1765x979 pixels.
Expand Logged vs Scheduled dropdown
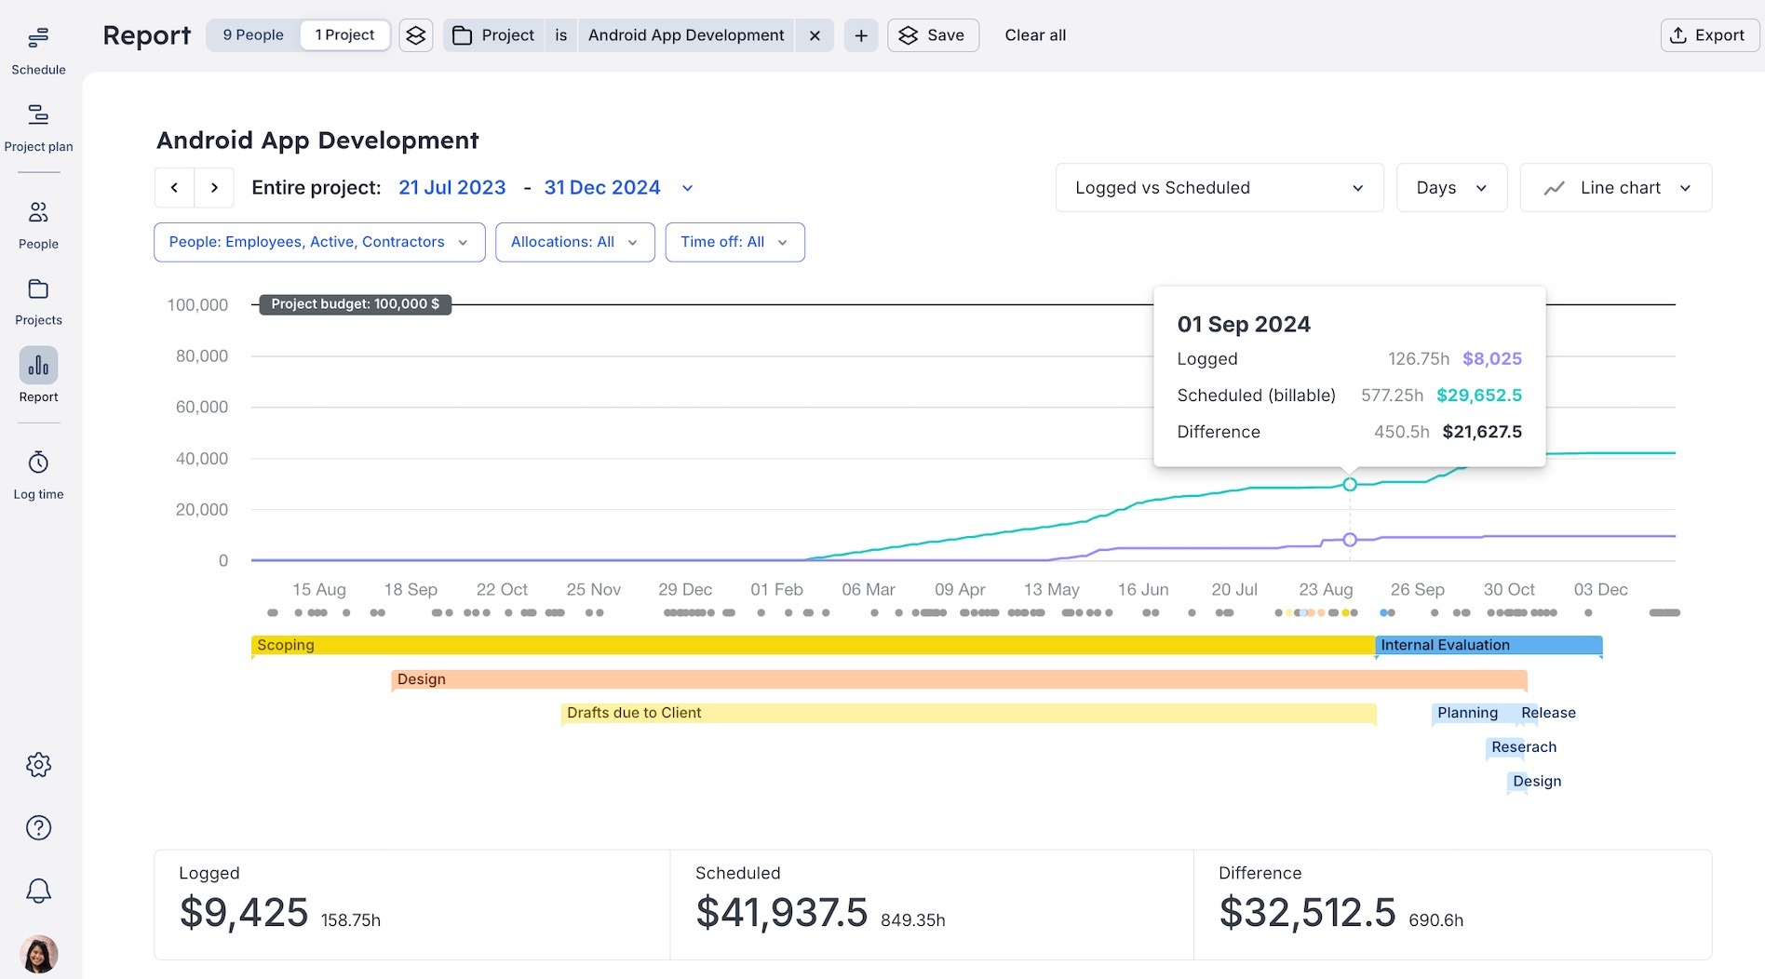[x=1219, y=188]
